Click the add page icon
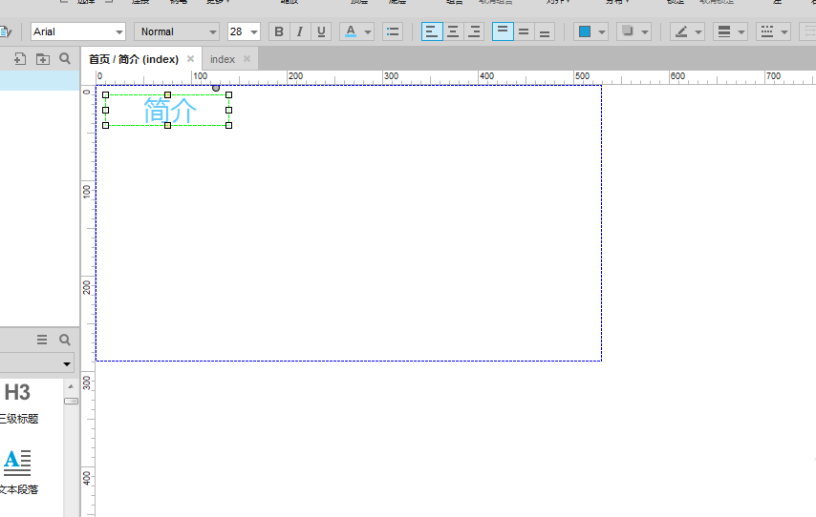 [x=20, y=59]
